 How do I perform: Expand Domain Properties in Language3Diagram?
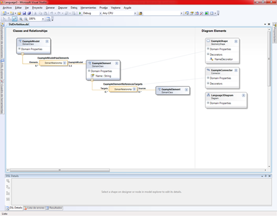[x=208, y=103]
